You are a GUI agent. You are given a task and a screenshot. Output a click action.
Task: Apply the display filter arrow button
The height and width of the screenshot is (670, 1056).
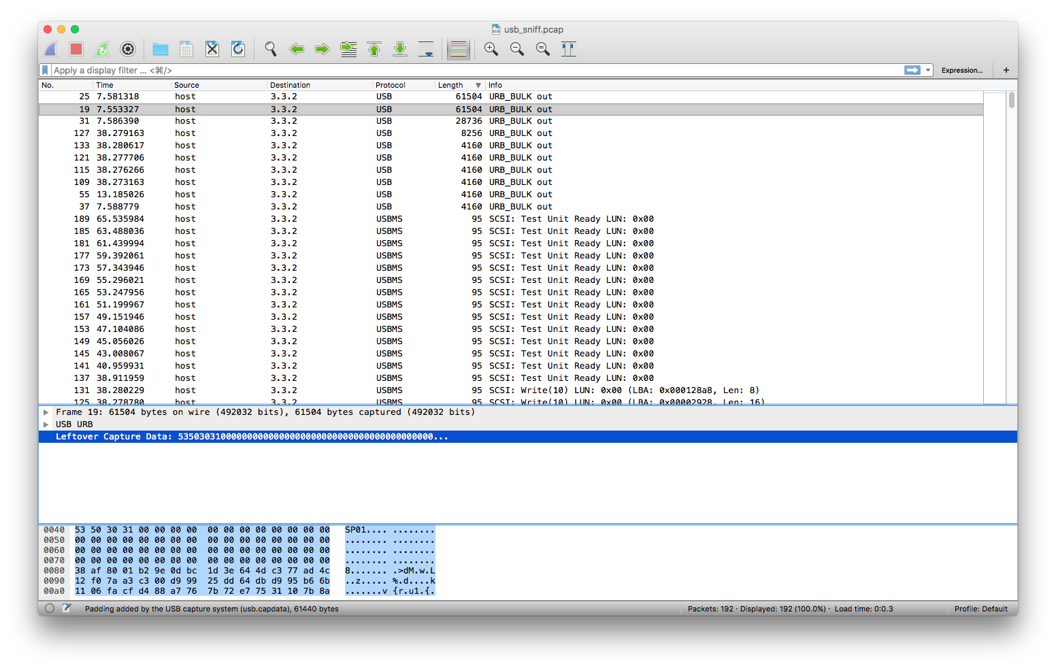(912, 70)
